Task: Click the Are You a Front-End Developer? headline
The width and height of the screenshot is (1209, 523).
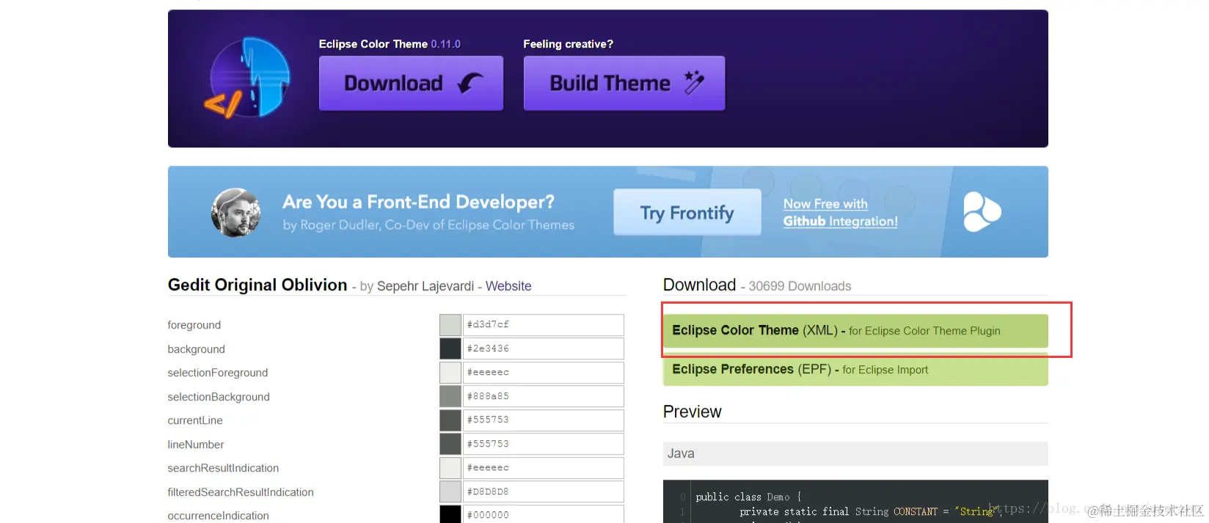Action: coord(418,202)
